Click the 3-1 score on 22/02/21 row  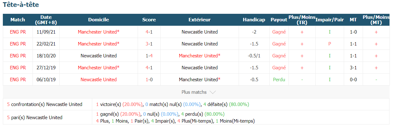[149, 44]
